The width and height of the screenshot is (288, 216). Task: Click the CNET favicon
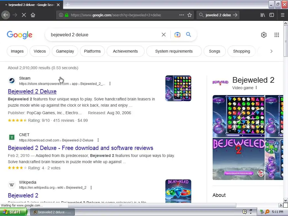pyautogui.click(x=12, y=137)
